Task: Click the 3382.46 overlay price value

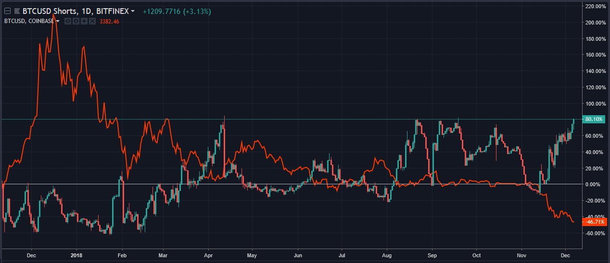Action: [109, 21]
